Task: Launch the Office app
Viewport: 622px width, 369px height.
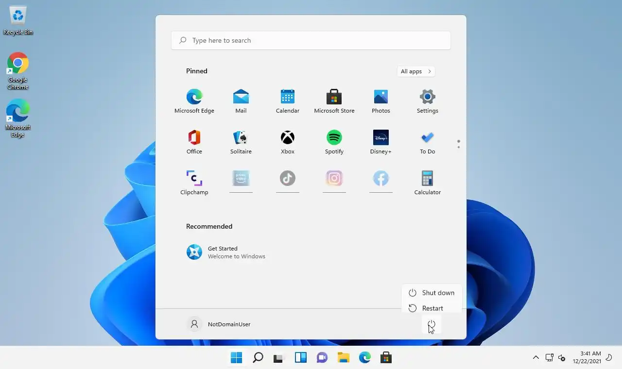Action: click(194, 142)
